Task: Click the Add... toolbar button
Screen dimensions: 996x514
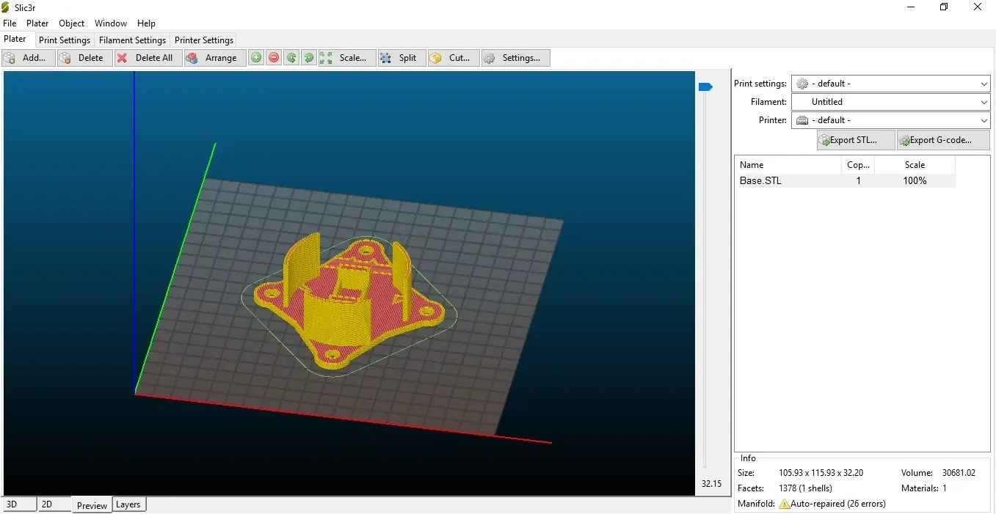Action: [x=29, y=58]
